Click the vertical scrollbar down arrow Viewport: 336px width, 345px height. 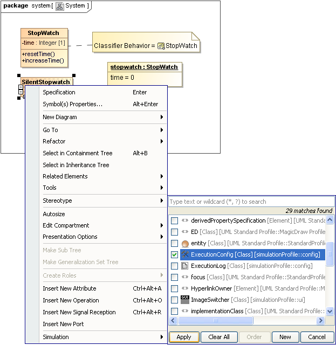330,312
